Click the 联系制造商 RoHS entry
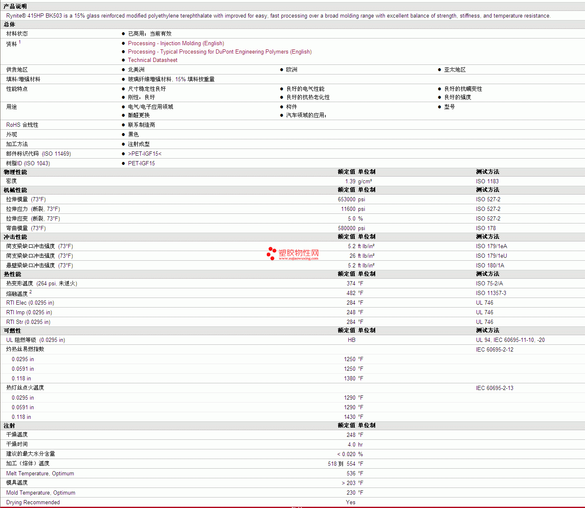The image size is (585, 508). tap(142, 125)
